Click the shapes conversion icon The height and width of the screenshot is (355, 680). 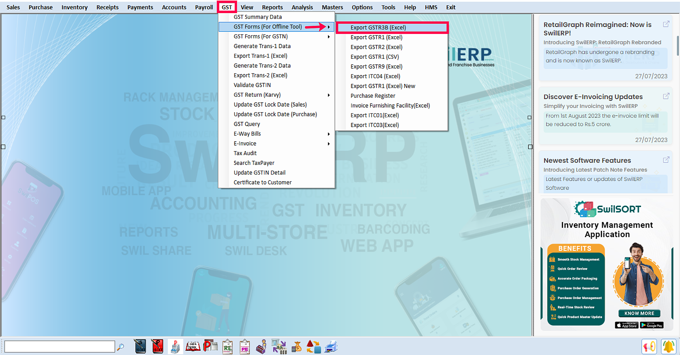[313, 347]
